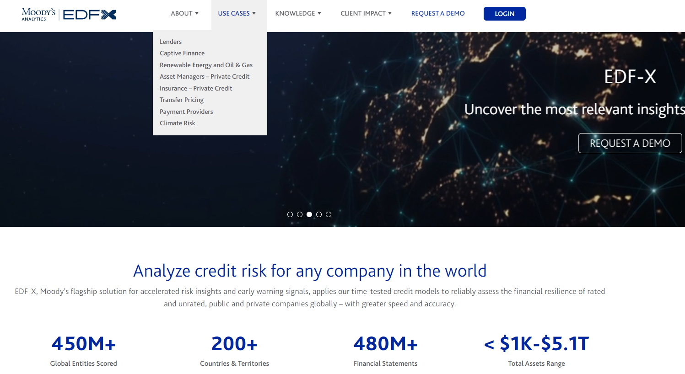Image resolution: width=685 pixels, height=374 pixels.
Task: Click Request a Demo hero banner button
Action: 630,143
